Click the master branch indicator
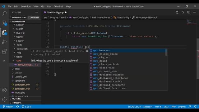Viewport: 199px width, 112px height. (8, 106)
